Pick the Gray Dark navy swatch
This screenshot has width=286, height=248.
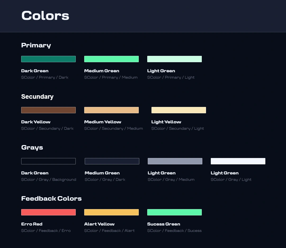tap(112, 161)
